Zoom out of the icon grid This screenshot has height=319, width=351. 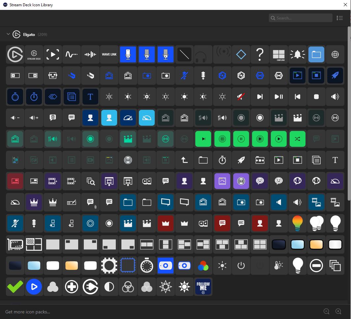(326, 311)
